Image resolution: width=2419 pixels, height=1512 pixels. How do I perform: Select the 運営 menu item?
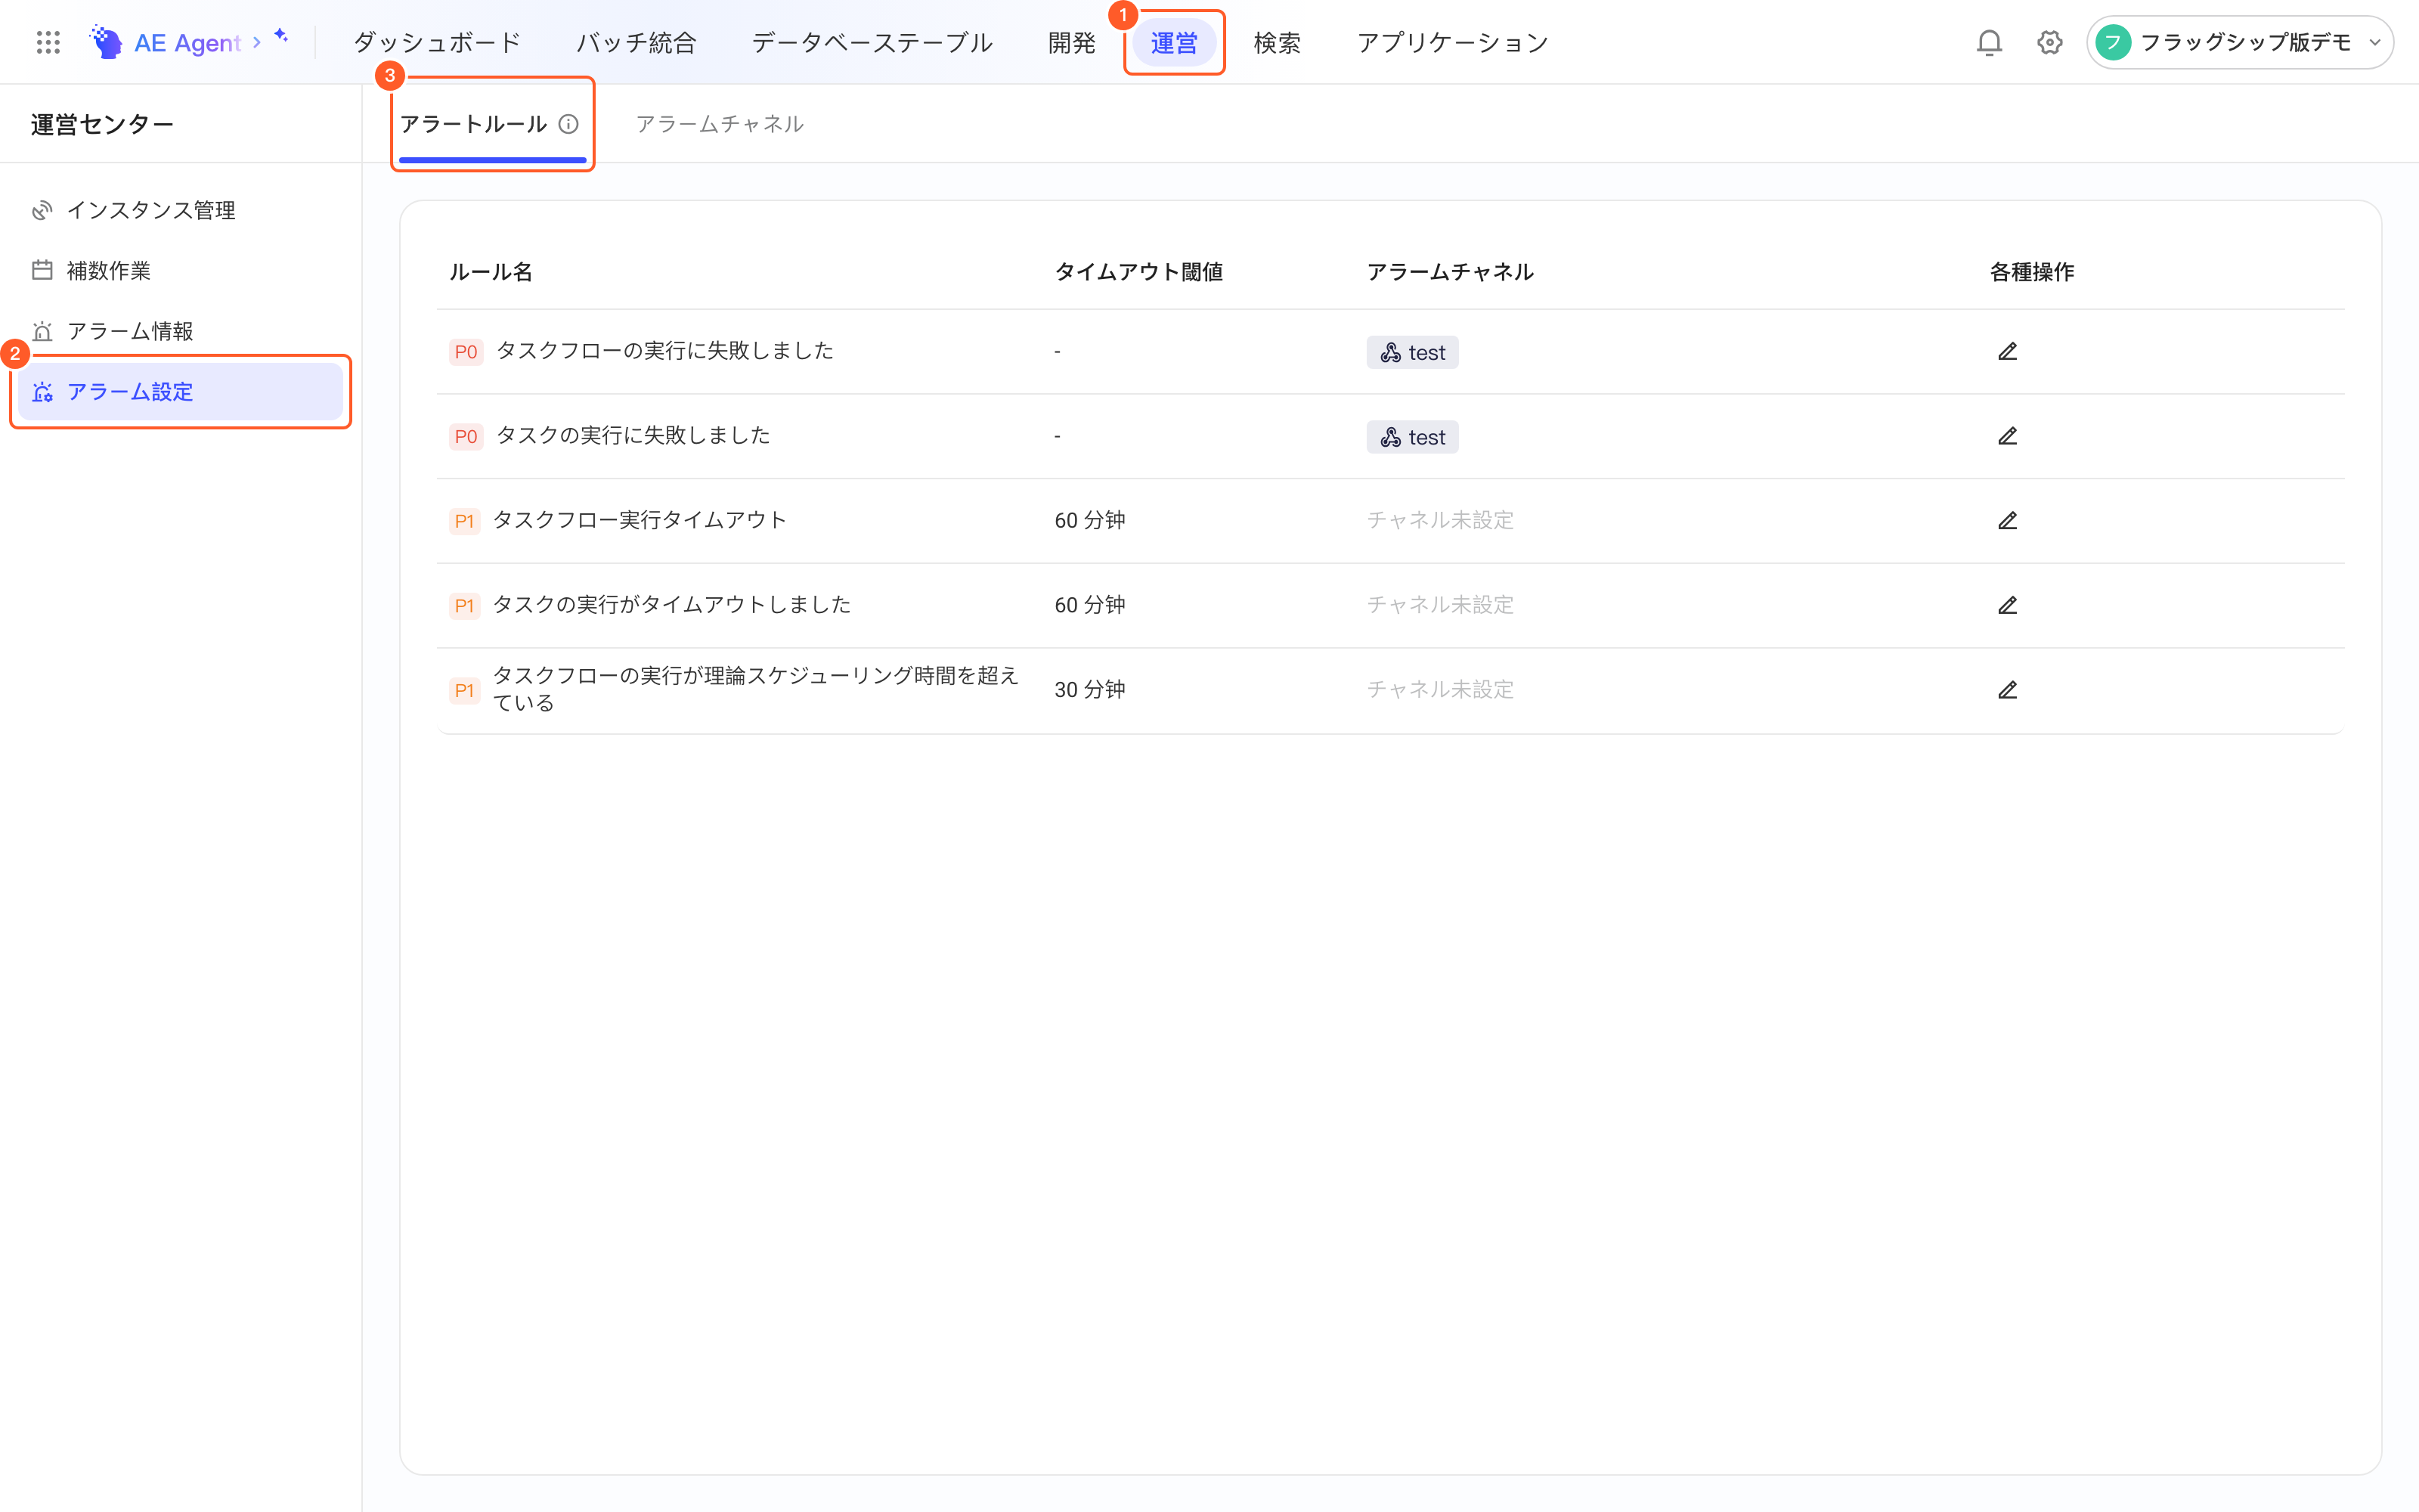click(1173, 42)
